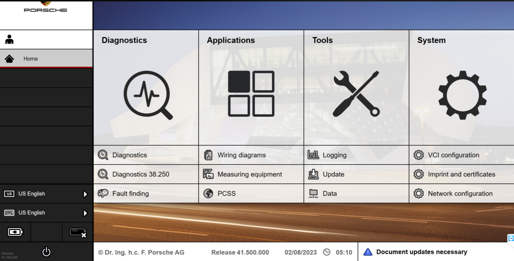Open Diagnostics 38.250
The image size is (514, 261).
(146, 174)
